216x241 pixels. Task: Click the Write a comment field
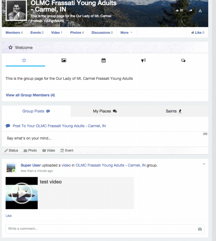coord(105,229)
